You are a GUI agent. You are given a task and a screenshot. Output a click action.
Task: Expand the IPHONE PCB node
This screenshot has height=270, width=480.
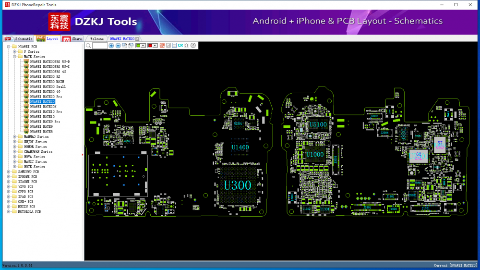(9, 177)
